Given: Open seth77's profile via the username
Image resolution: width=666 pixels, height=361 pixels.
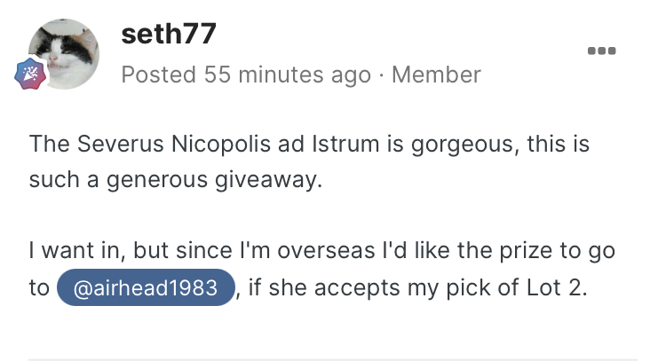Looking at the screenshot, I should [169, 35].
